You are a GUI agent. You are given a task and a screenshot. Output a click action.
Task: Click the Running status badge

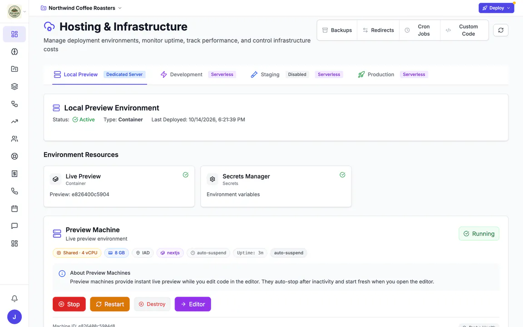click(x=479, y=233)
